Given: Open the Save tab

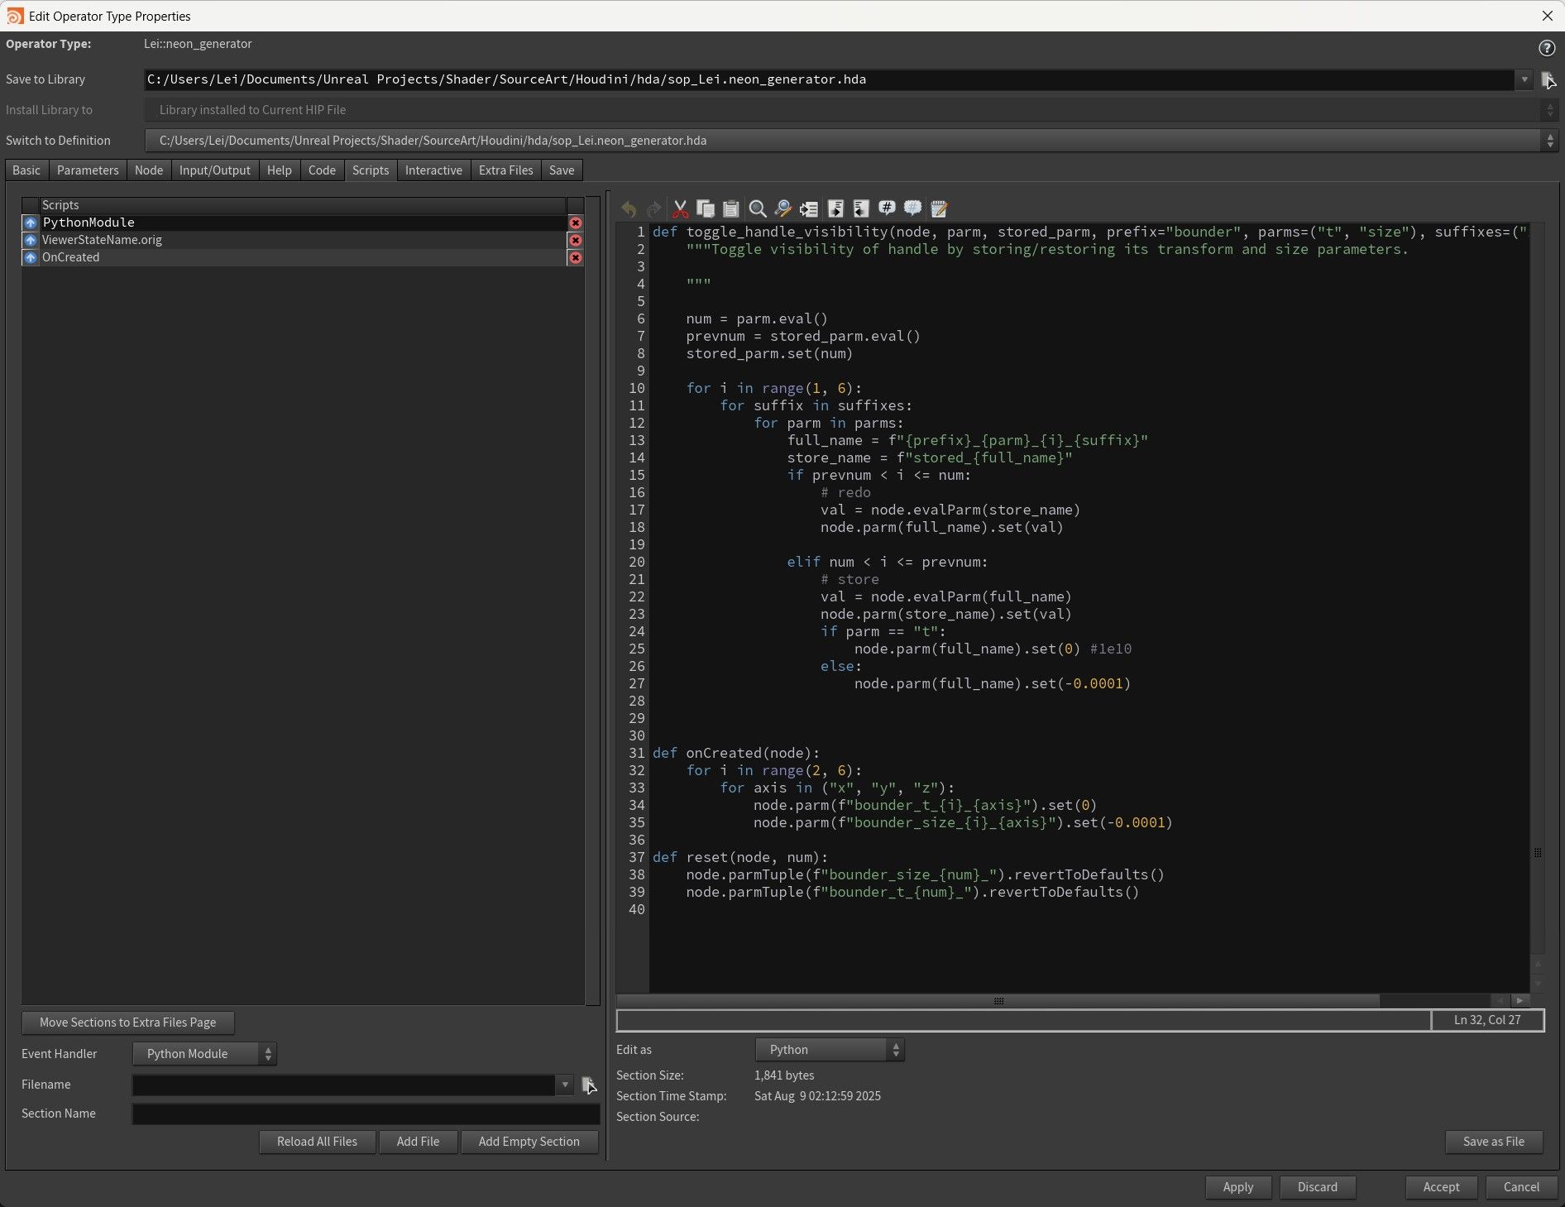Looking at the screenshot, I should click(562, 170).
